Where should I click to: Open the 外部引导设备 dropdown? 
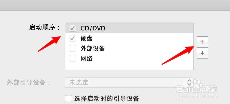pyautogui.click(x=129, y=82)
